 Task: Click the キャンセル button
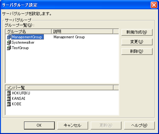(73, 125)
